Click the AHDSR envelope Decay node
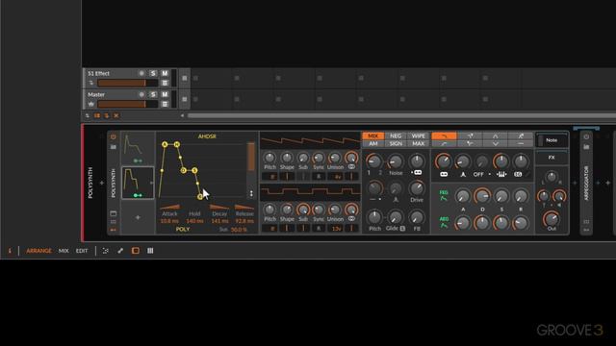 pos(184,170)
